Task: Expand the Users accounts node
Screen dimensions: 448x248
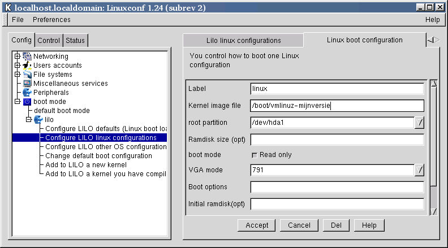Action: coord(18,66)
